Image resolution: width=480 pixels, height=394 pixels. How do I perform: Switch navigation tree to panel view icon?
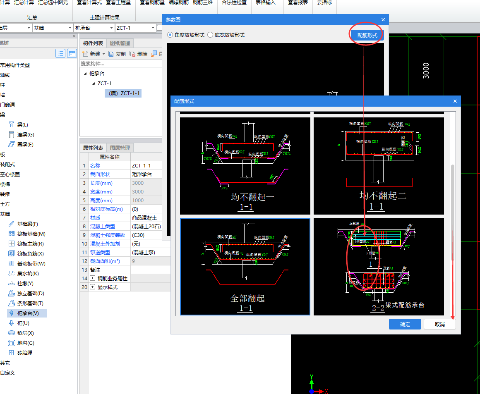coord(72,53)
